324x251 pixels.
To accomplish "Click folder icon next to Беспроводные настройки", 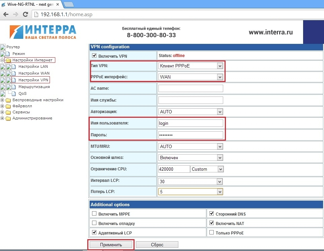I will click(x=8, y=100).
